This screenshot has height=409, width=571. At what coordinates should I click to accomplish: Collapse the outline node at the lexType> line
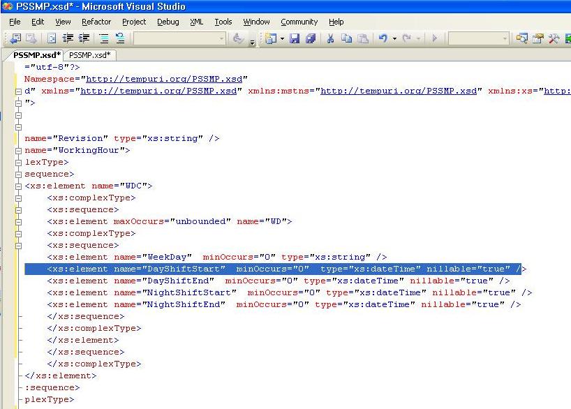pos(19,163)
